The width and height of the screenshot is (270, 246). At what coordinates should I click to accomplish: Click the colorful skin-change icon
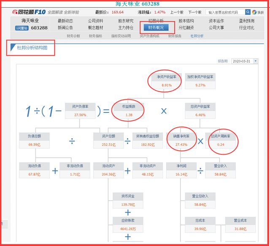(x=254, y=12)
